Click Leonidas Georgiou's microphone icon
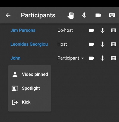 tap(102, 44)
